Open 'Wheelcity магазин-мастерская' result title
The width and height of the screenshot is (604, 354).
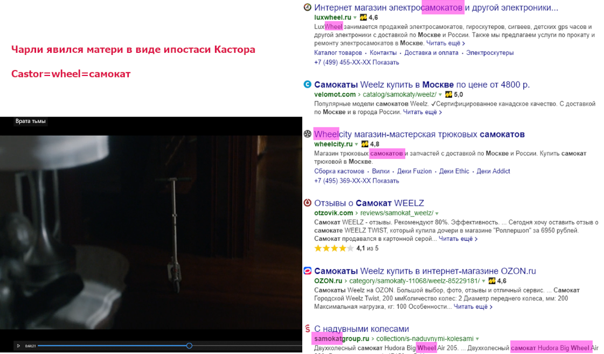(420, 134)
